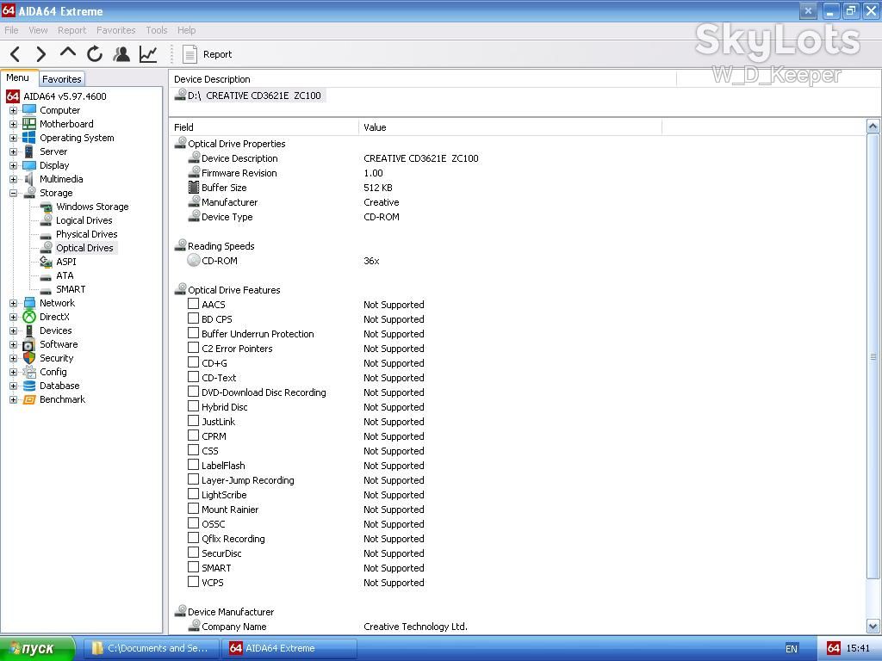
Task: Click the up-level arrow toolbar icon
Action: pos(67,53)
